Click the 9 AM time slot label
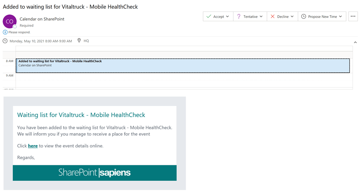359x194 pixels. 9,76
